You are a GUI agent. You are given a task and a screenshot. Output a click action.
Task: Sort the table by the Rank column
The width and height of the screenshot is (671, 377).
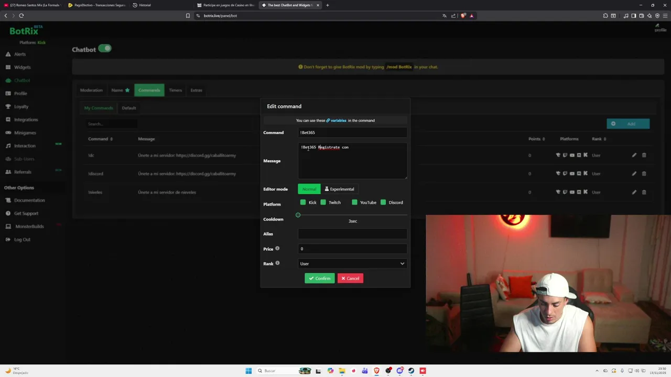click(x=599, y=139)
